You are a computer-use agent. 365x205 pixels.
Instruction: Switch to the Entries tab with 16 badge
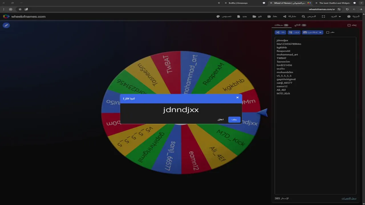pyautogui.click(x=281, y=25)
